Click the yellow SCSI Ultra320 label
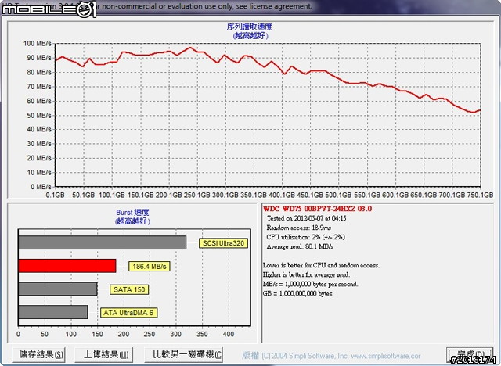The width and height of the screenshot is (501, 366). [224, 242]
